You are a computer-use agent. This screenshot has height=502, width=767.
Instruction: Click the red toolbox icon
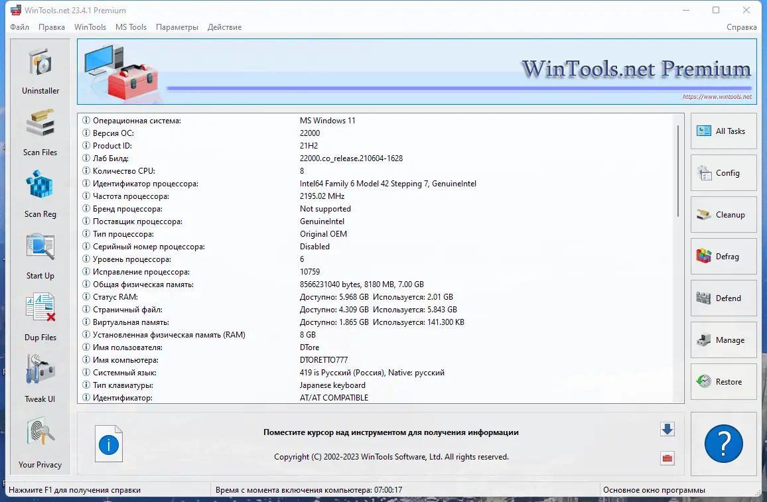(x=667, y=458)
